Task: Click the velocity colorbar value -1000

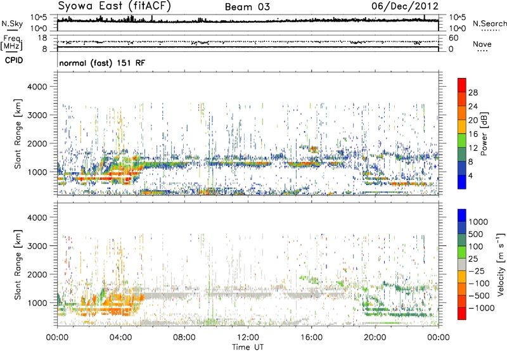Action: point(481,308)
